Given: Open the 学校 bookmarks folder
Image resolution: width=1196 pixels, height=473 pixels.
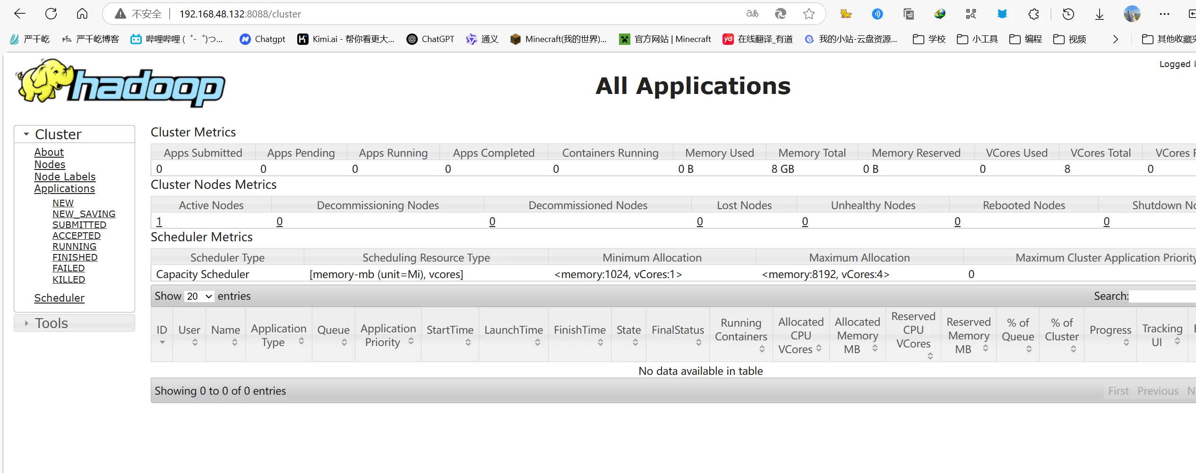Looking at the screenshot, I should click(x=929, y=39).
